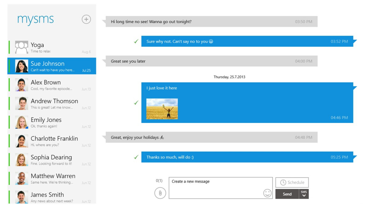Expand the SMS send type dropdown
The width and height of the screenshot is (370, 208).
(304, 194)
